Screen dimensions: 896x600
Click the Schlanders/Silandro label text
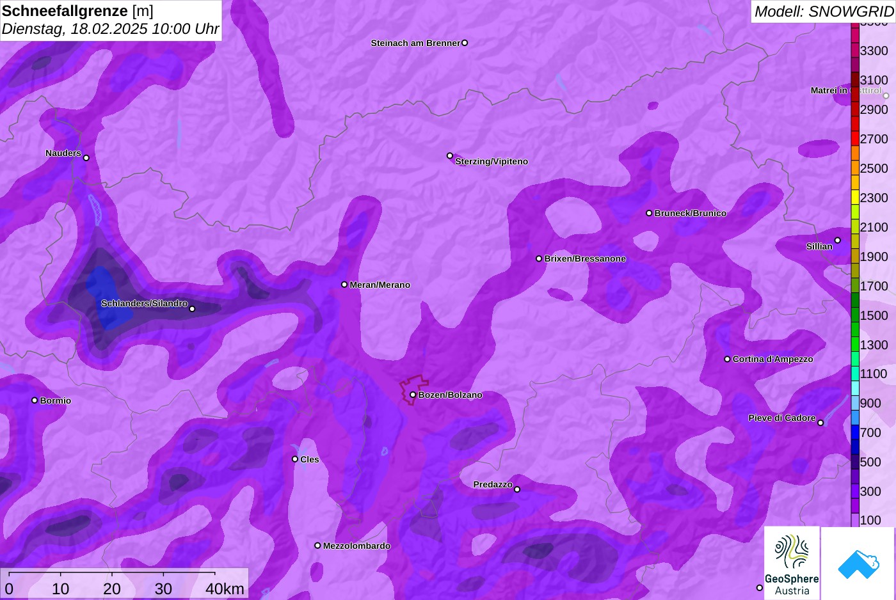click(144, 303)
